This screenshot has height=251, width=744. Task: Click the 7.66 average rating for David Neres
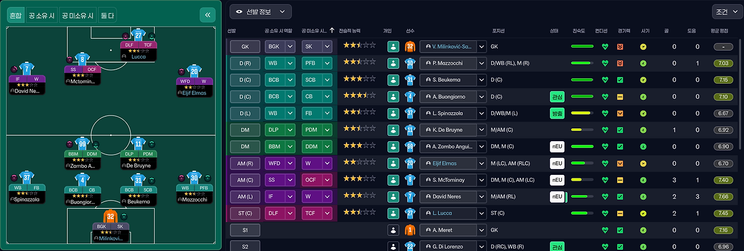pos(723,196)
